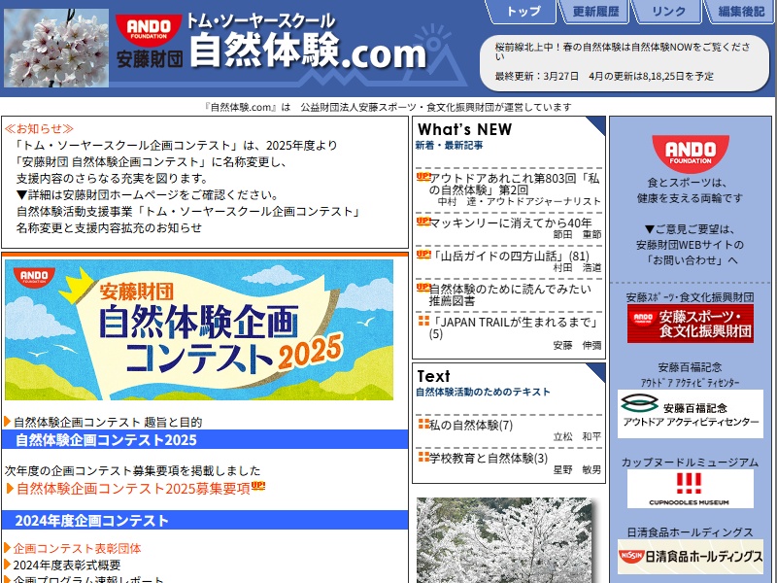The height and width of the screenshot is (583, 777).
Task: Click 自然体験活動のためのテキスト subtitle
Action: (483, 392)
